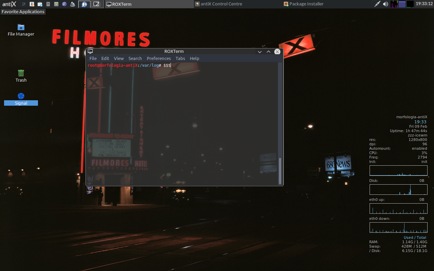Screen dimensions: 434x271
Task: Click the RAM usage line in Conky
Action: 398,242
